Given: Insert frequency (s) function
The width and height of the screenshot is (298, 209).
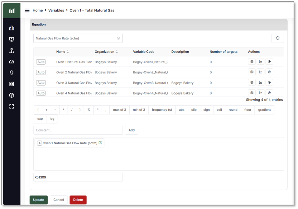Looking at the screenshot, I should (x=162, y=110).
